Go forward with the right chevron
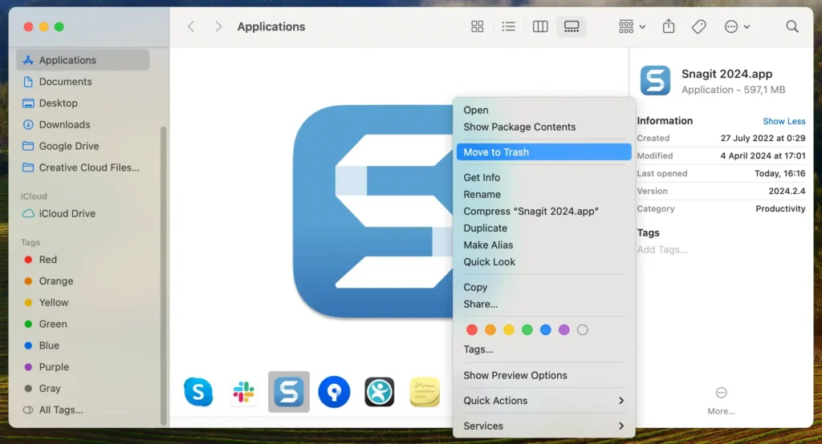822x444 pixels. [x=218, y=26]
